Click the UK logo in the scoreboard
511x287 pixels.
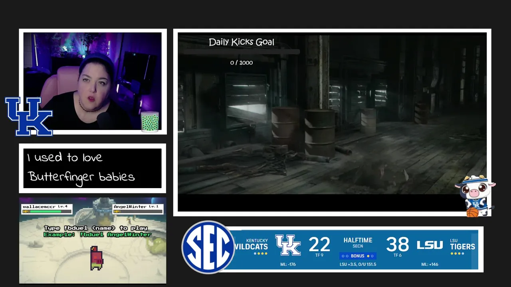tap(288, 245)
